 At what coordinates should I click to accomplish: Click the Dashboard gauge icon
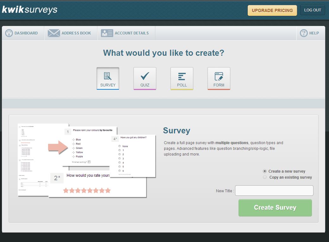(9, 33)
